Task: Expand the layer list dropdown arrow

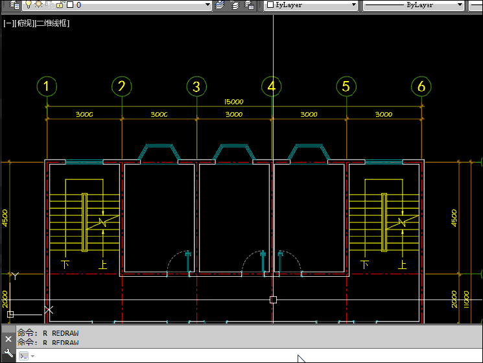Action: [207, 5]
